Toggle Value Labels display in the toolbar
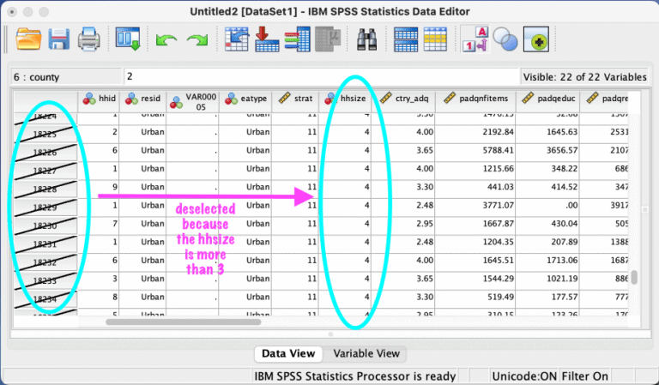The height and width of the screenshot is (385, 659). [475, 39]
